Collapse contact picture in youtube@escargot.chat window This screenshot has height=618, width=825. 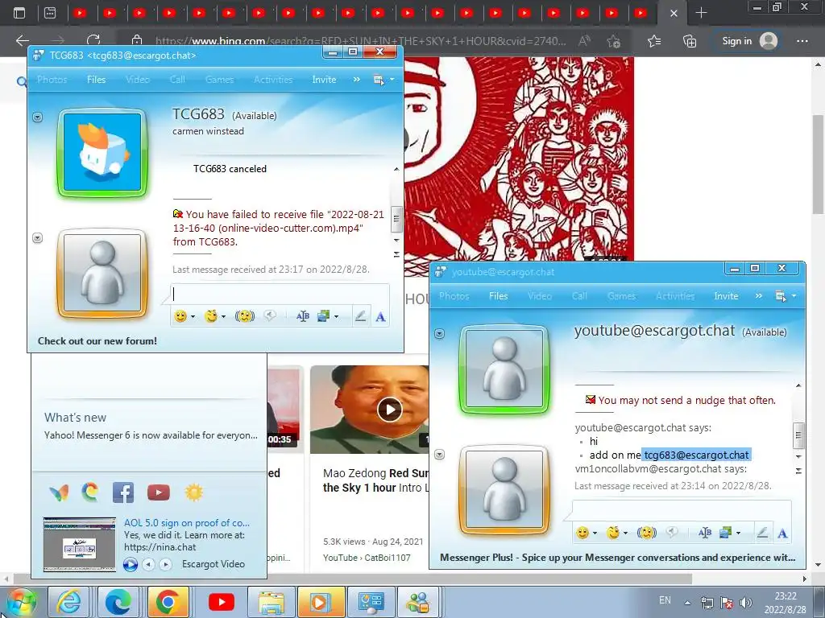439,334
